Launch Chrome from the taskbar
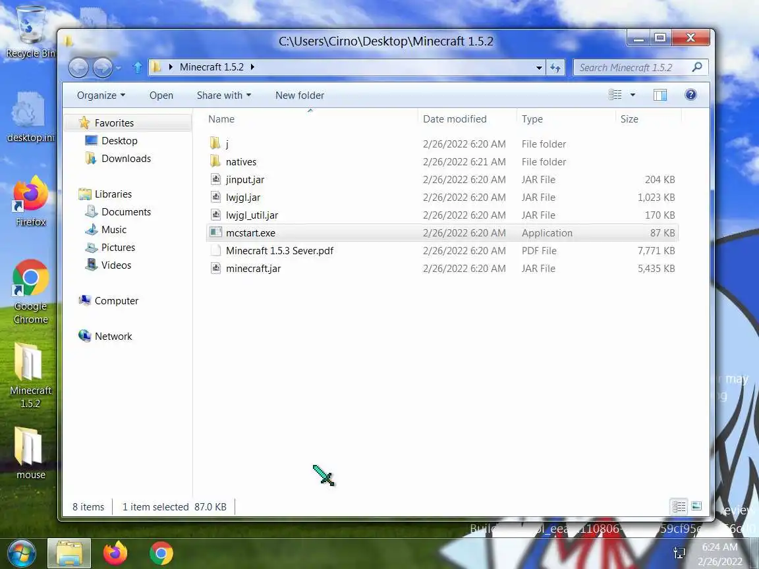 (161, 553)
